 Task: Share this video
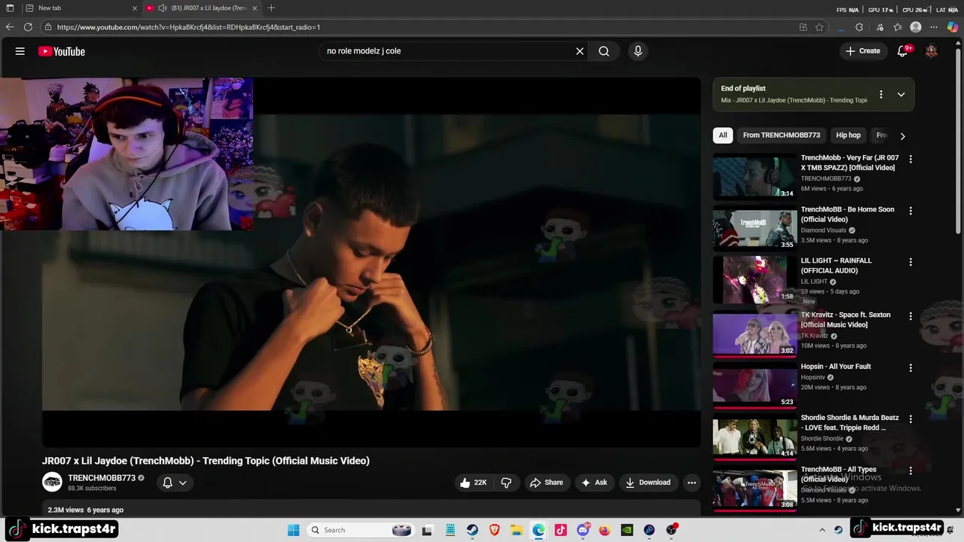[x=546, y=483]
